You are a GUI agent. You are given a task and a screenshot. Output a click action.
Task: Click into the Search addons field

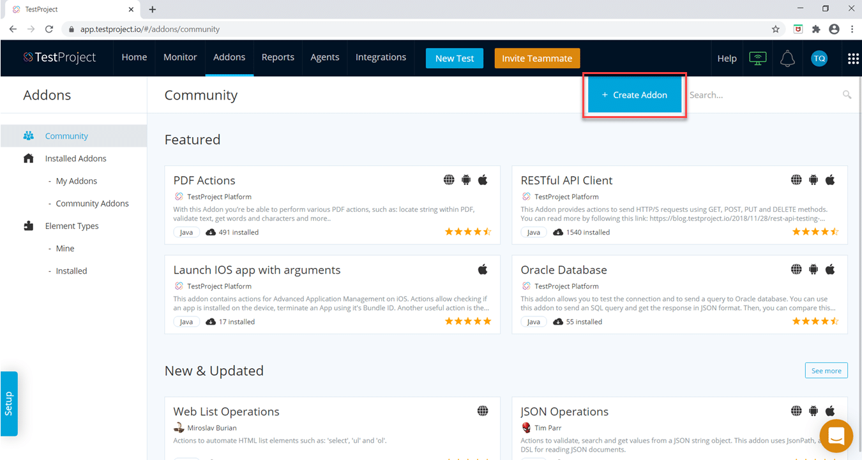coord(763,95)
